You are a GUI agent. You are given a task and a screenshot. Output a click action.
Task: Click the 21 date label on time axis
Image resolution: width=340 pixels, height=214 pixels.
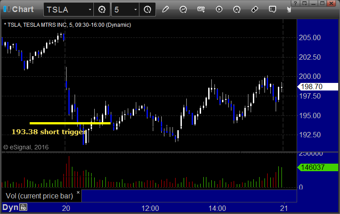click(x=284, y=208)
